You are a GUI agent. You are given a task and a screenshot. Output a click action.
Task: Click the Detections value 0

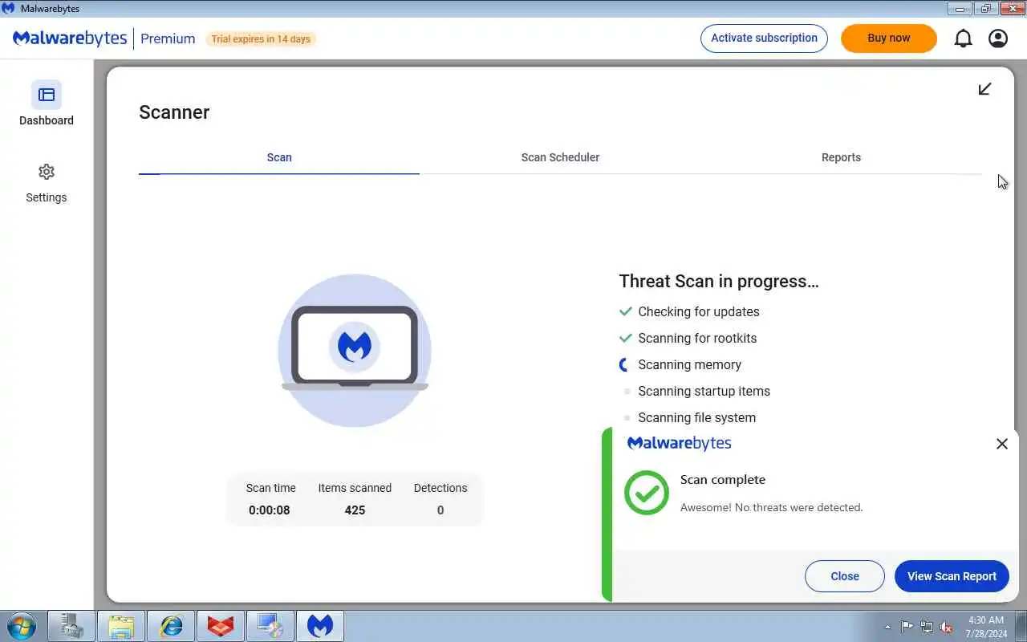coord(440,510)
